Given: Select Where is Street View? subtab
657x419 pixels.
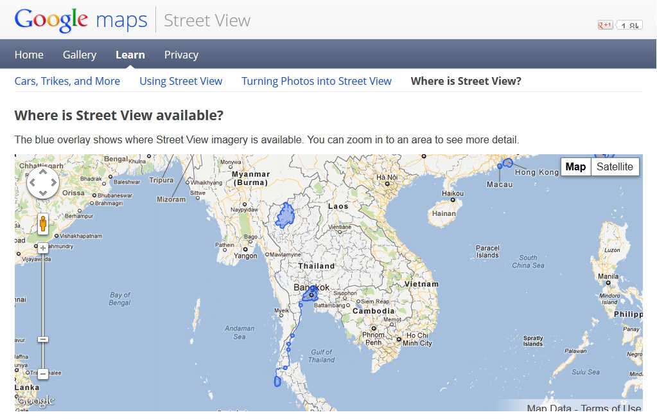Looking at the screenshot, I should pos(466,81).
